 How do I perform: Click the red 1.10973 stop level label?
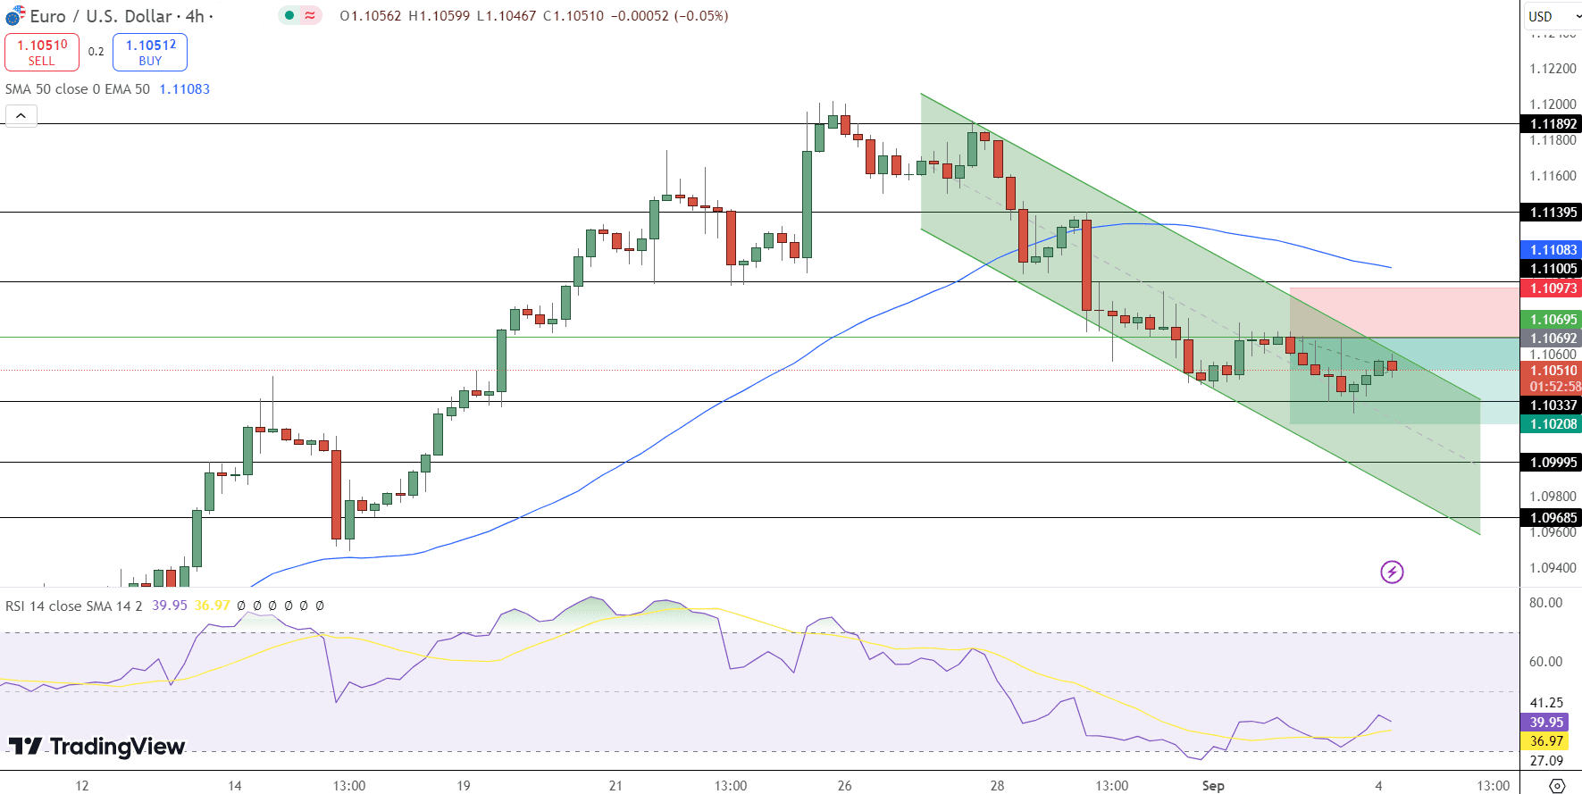pyautogui.click(x=1551, y=288)
